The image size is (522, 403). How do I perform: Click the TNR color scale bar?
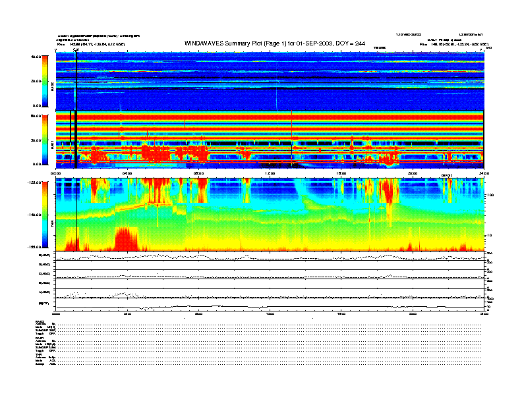(45, 215)
